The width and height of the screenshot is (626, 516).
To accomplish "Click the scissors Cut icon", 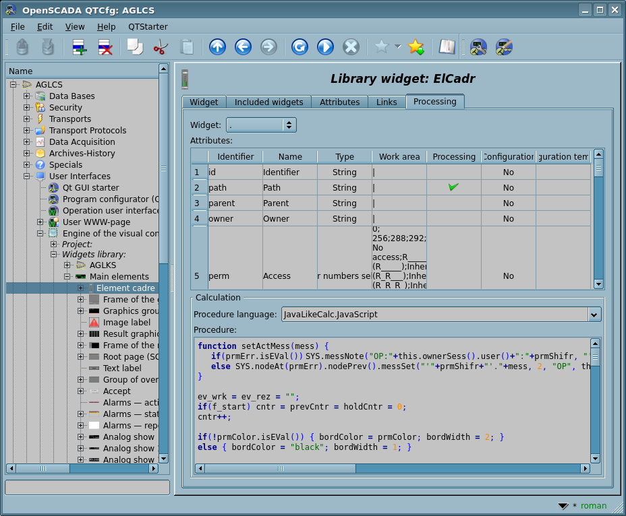I will (x=161, y=47).
